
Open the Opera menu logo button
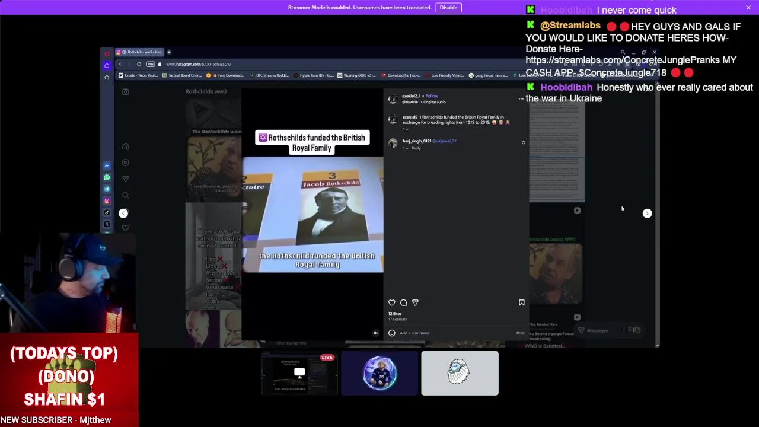107,53
